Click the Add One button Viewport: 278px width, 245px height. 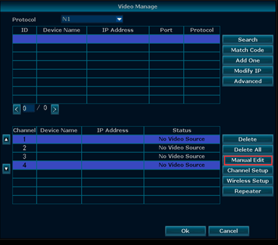247,60
